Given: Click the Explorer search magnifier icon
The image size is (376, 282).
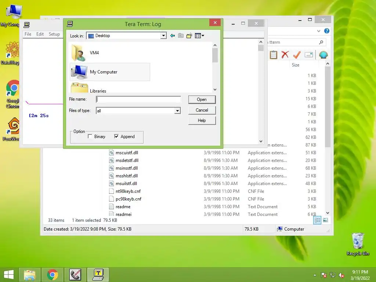Looking at the screenshot, I should [x=321, y=43].
